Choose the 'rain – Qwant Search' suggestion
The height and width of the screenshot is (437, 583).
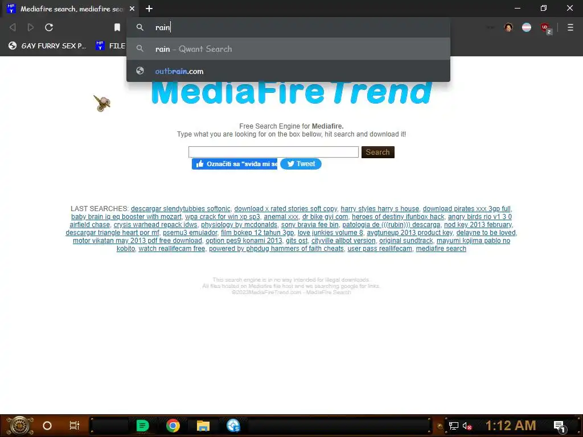click(288, 49)
